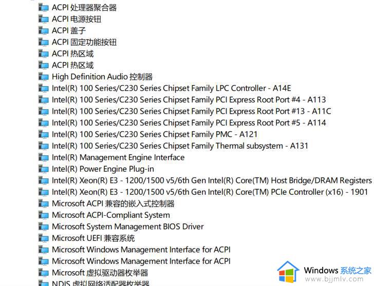Select ACPI 固定功能按钮 device entry
Screen dimensions: 374x286
84,42
